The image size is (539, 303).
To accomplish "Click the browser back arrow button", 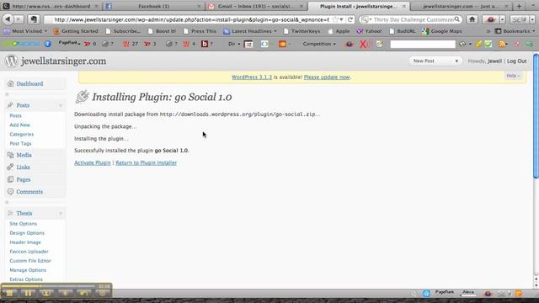I will pos(8,19).
